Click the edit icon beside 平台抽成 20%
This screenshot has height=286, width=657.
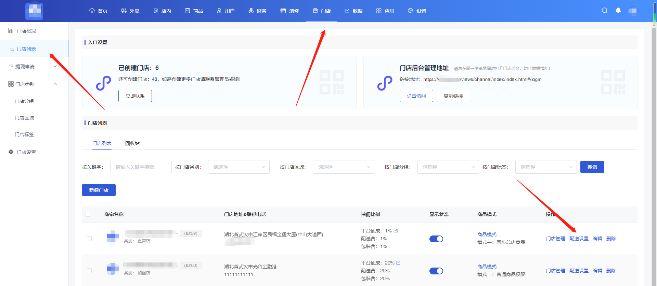click(398, 263)
